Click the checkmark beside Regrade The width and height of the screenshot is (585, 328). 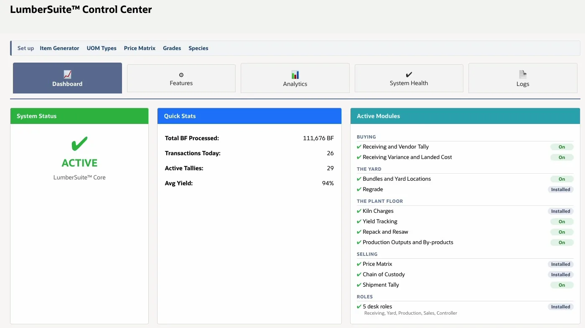coord(359,189)
